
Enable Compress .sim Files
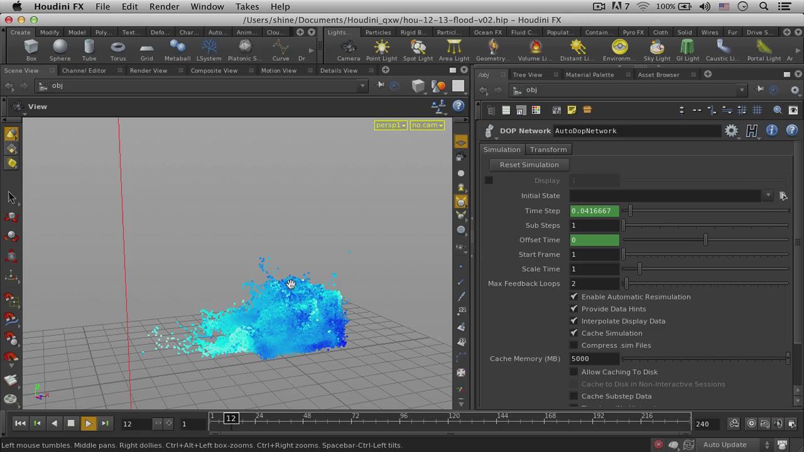click(573, 345)
